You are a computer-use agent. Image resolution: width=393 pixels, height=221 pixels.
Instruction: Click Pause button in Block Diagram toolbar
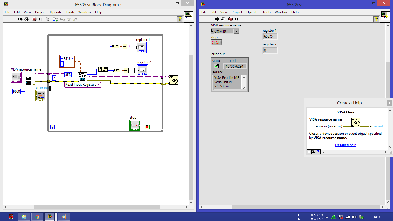[40, 19]
